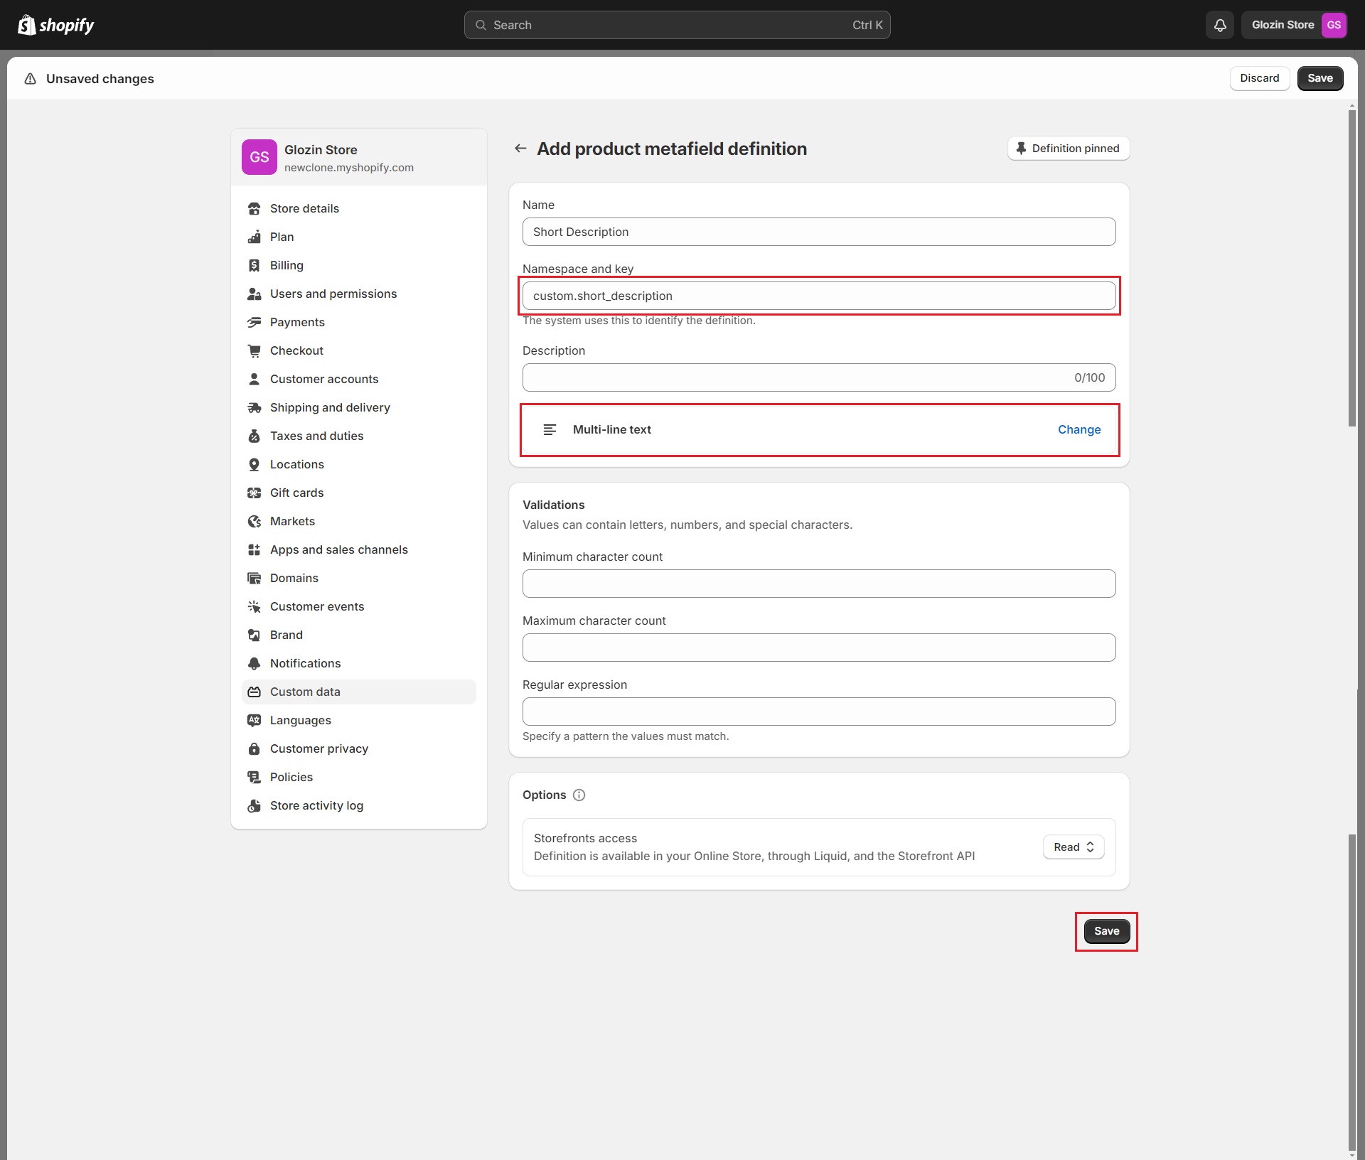Open the Storefronts access Read dropdown
1365x1160 pixels.
coord(1073,847)
